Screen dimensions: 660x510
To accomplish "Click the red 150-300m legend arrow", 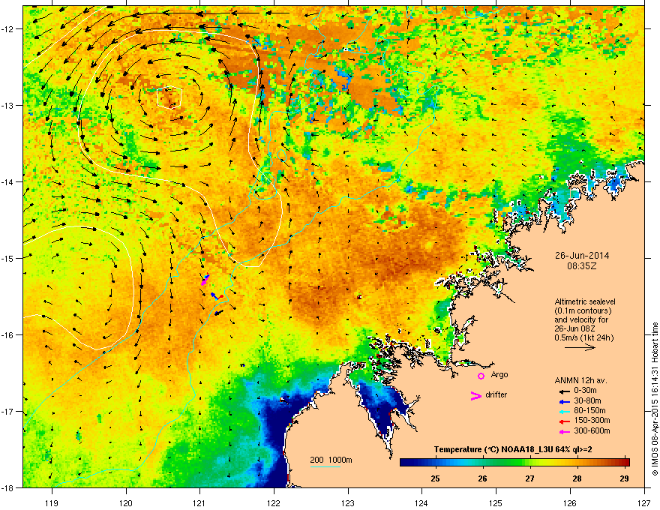I will tap(563, 421).
